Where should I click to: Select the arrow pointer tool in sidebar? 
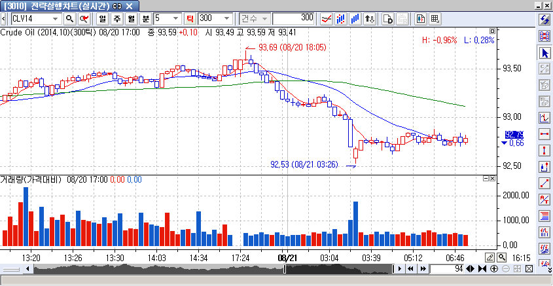[x=544, y=52]
